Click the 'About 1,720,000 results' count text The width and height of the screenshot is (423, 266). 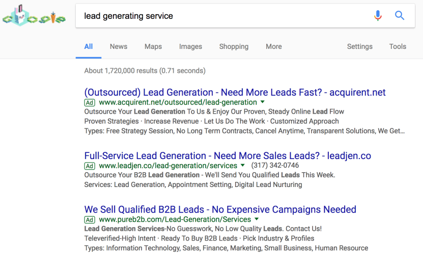tap(145, 71)
